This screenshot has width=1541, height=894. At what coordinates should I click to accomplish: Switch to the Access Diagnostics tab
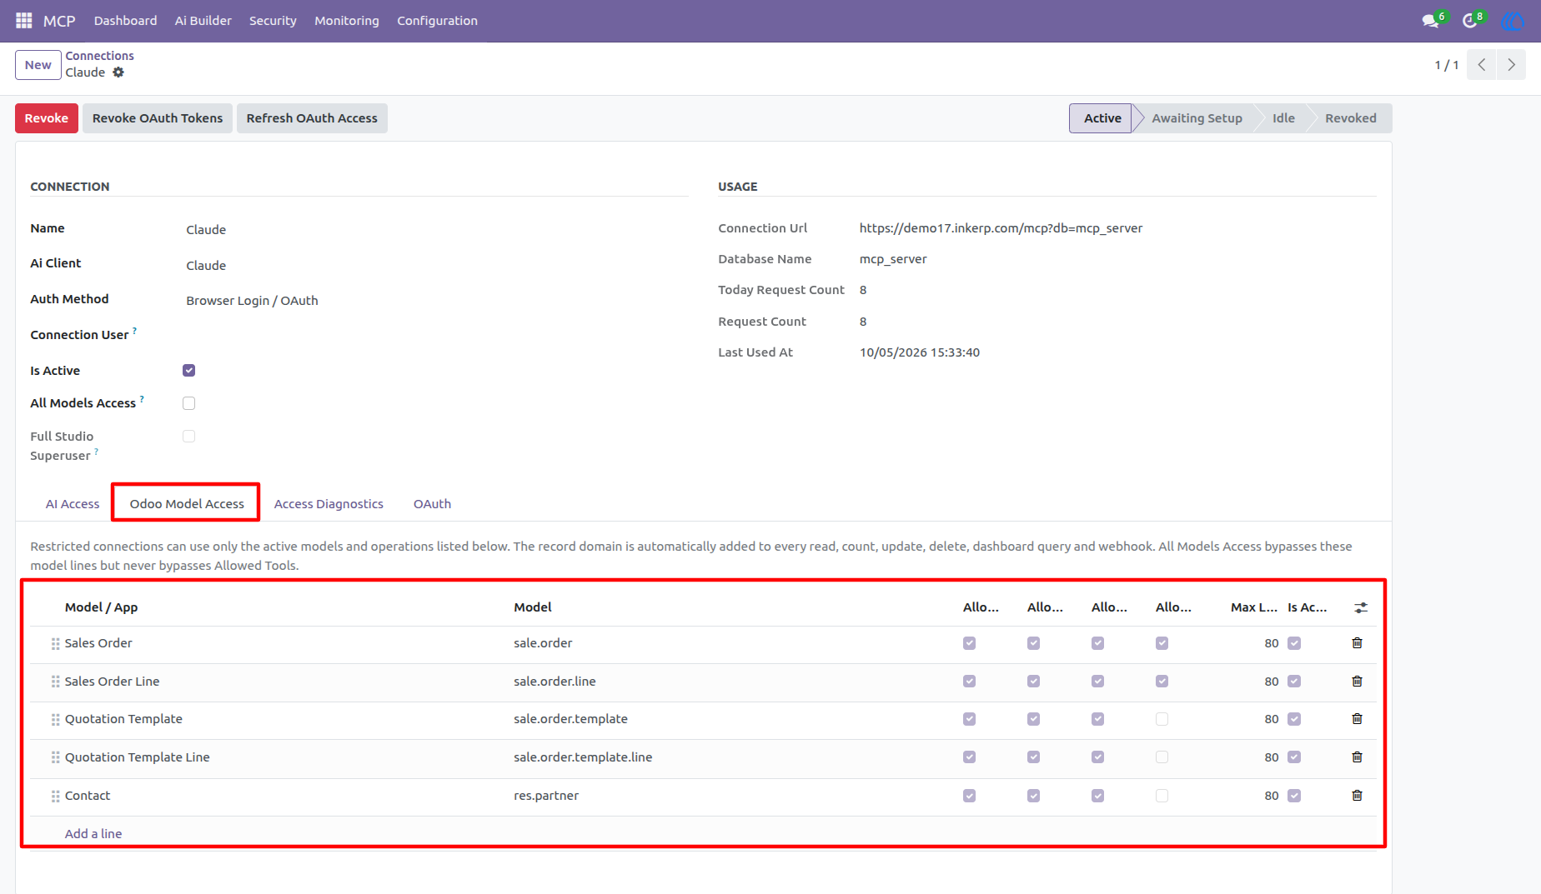pyautogui.click(x=329, y=504)
